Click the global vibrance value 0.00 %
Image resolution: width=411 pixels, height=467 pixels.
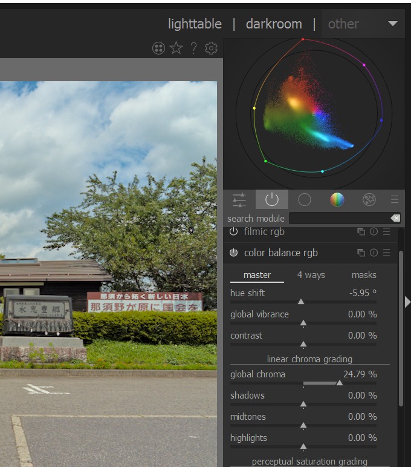coord(362,314)
